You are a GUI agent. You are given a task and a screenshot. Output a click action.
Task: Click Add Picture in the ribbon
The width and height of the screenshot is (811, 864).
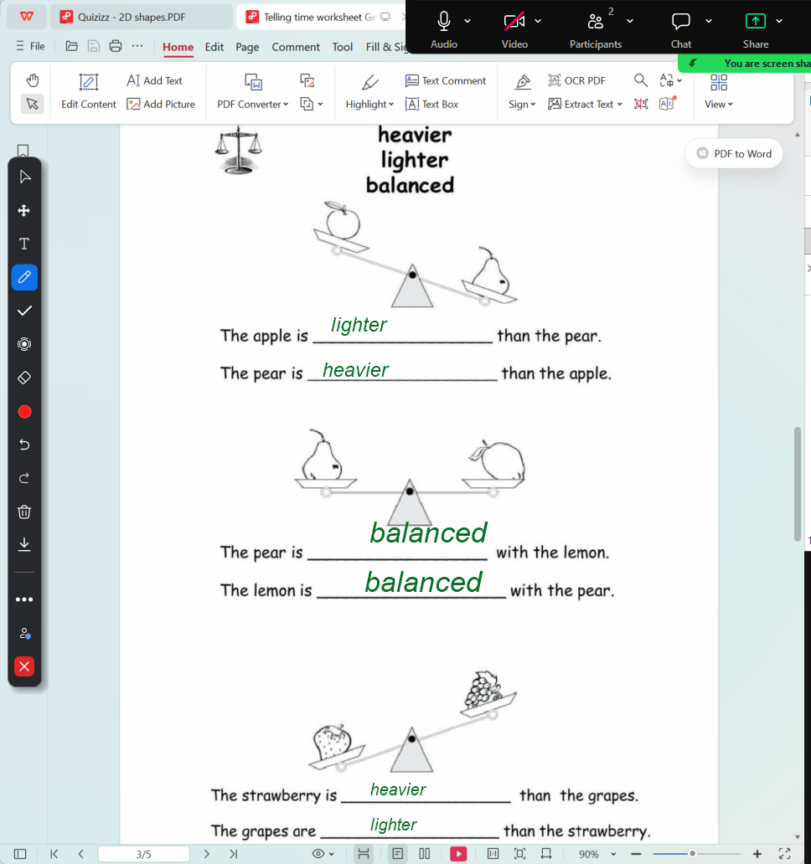pos(160,104)
